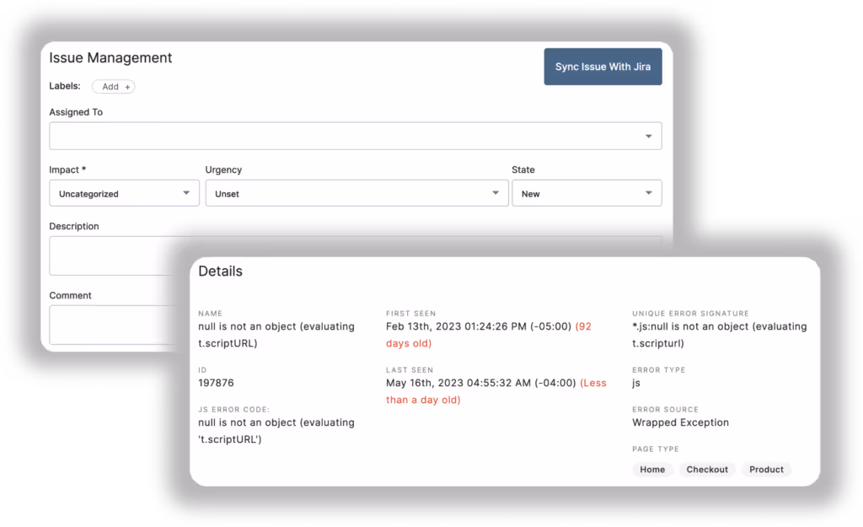
Task: Select the Home page type tag
Action: (x=652, y=469)
